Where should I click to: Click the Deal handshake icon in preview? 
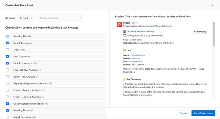[124, 50]
